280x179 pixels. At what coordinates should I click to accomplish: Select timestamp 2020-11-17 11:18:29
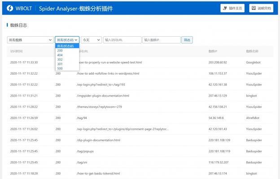coord(24,174)
